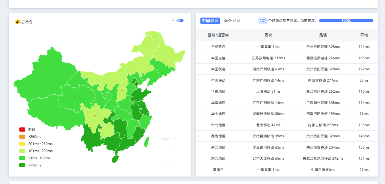Click the 100% progress bar

(346, 21)
